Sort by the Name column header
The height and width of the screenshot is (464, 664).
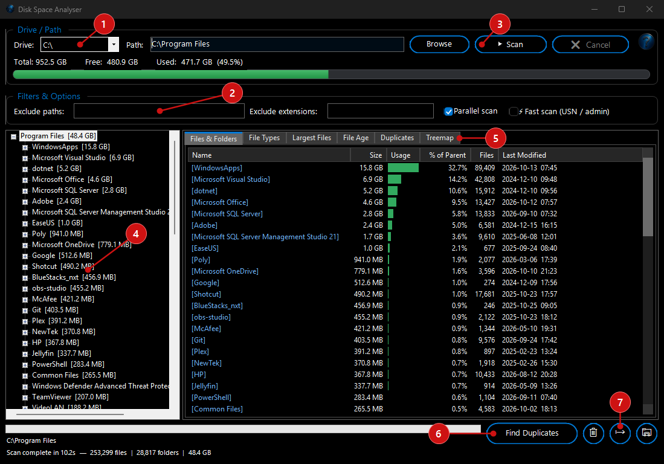coord(269,155)
